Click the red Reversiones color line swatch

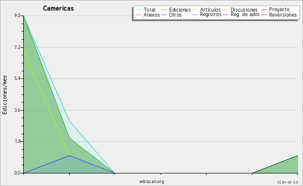tap(264, 15)
